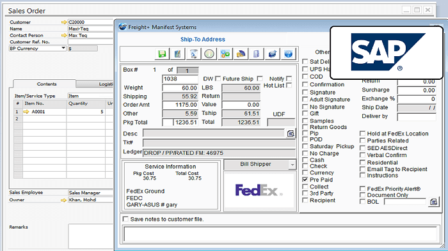
Task: Enable the DW checkbox
Action: pyautogui.click(x=218, y=79)
